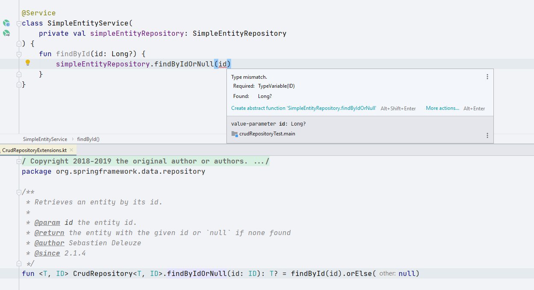
Task: Click fold end marker at findById closing brace
Action: (x=19, y=75)
